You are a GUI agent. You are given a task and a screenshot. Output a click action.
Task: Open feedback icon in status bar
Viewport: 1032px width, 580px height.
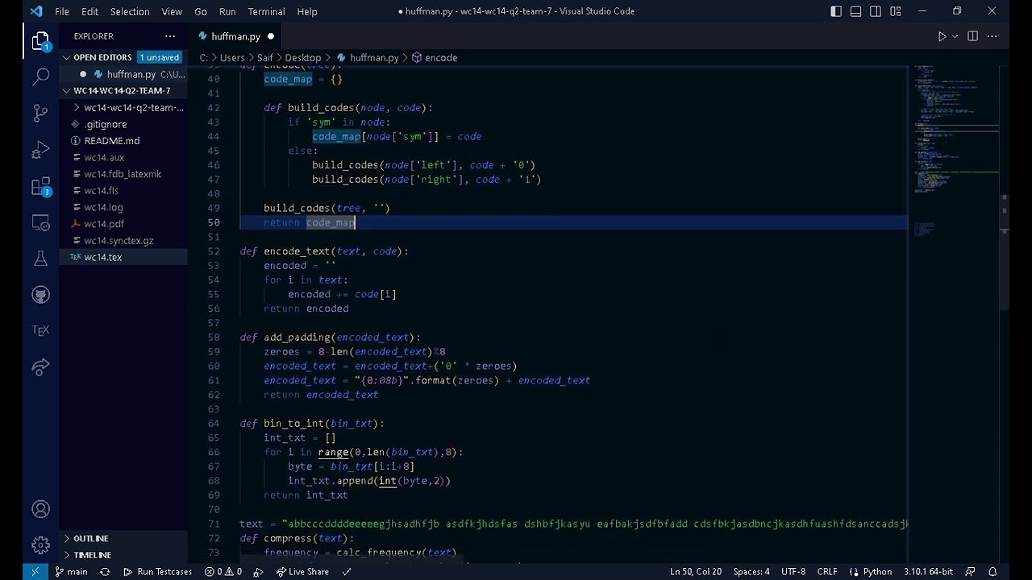971,572
